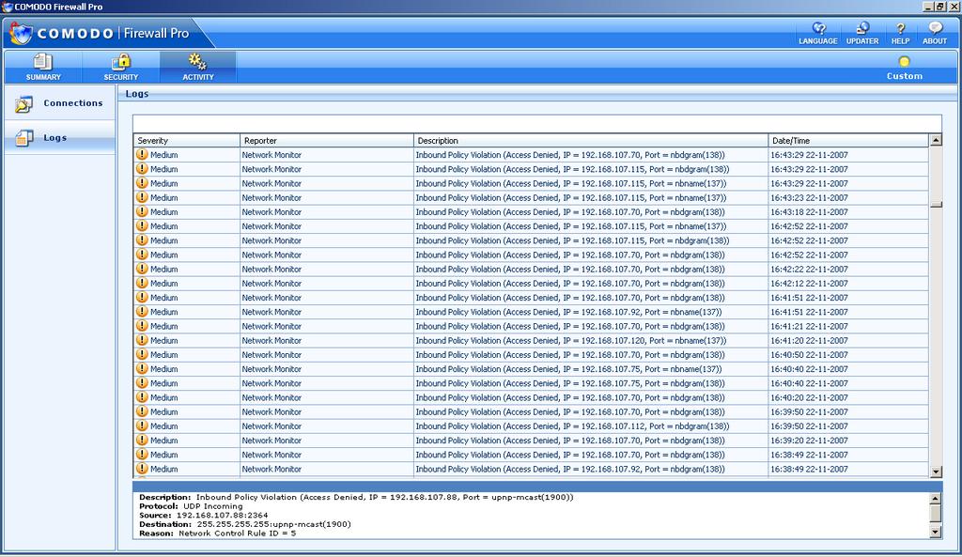Viewport: 962px width, 557px height.
Task: Select description with IP 192.168.107.112
Action: (572, 426)
